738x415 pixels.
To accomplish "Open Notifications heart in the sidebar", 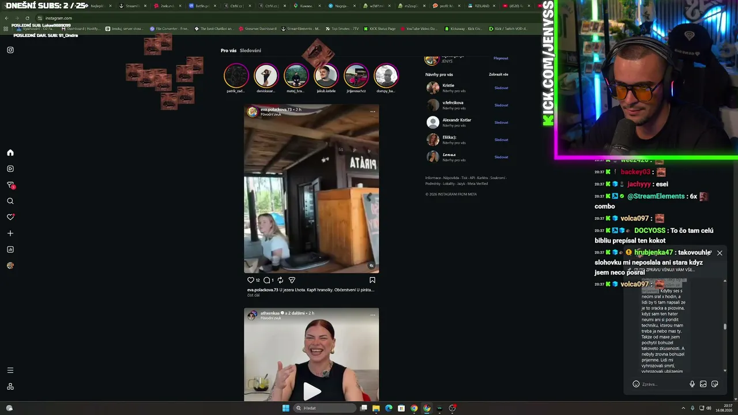I will pos(10,217).
